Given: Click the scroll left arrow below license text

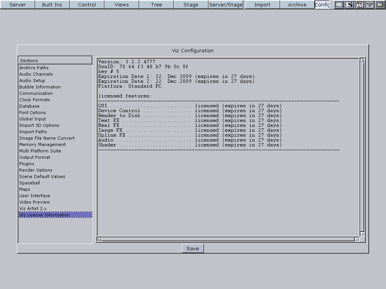Looking at the screenshot, I should click(x=99, y=239).
